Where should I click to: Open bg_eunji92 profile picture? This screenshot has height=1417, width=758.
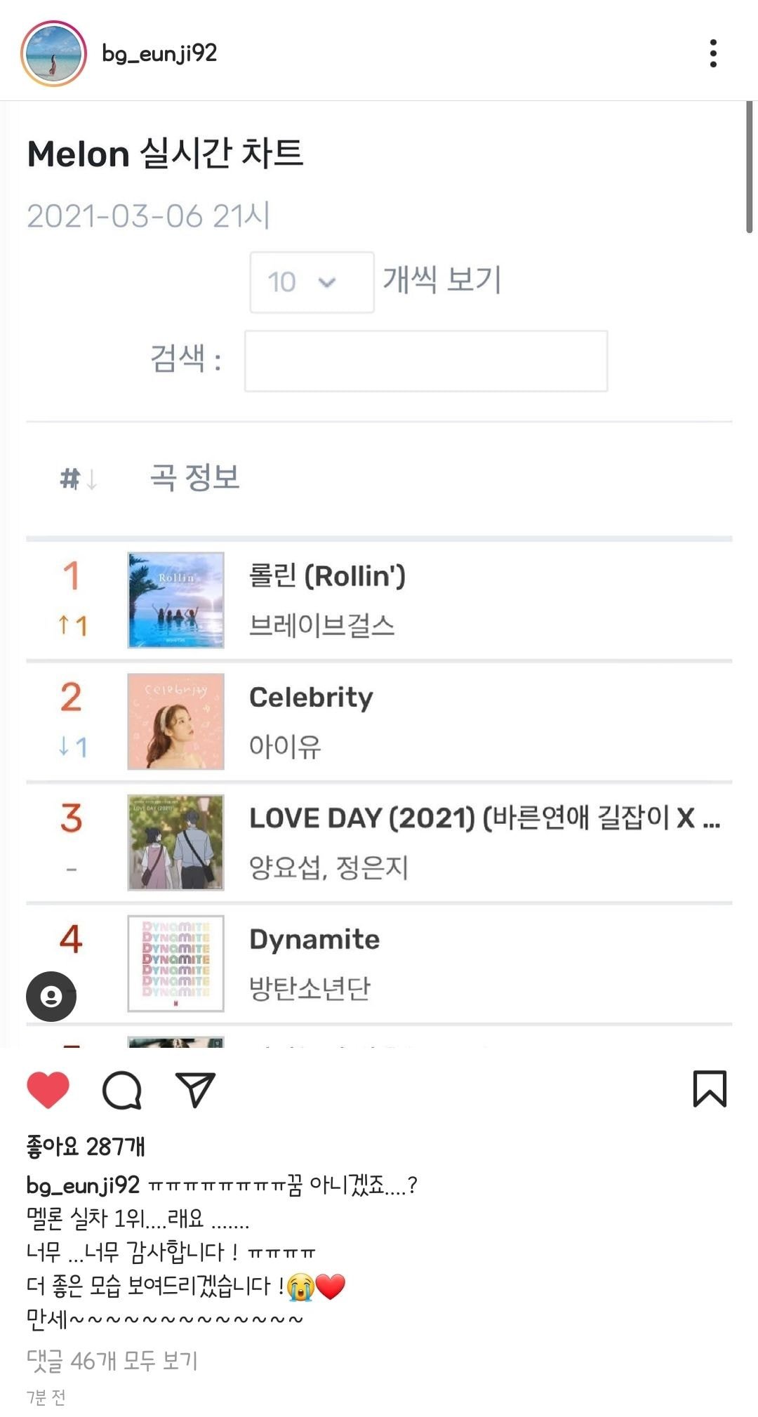click(x=53, y=53)
